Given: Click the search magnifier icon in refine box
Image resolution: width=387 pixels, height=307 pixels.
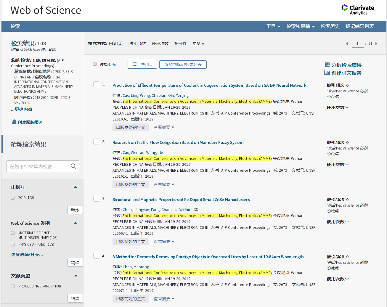Looking at the screenshot, I should click(x=73, y=166).
